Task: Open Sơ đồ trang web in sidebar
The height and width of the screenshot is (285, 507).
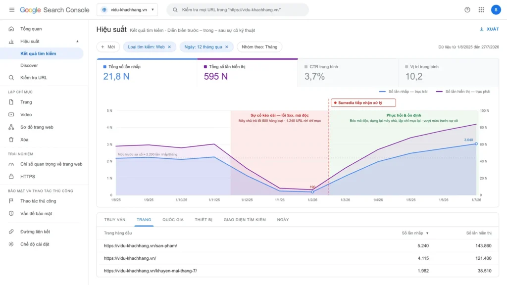Action: click(x=37, y=127)
